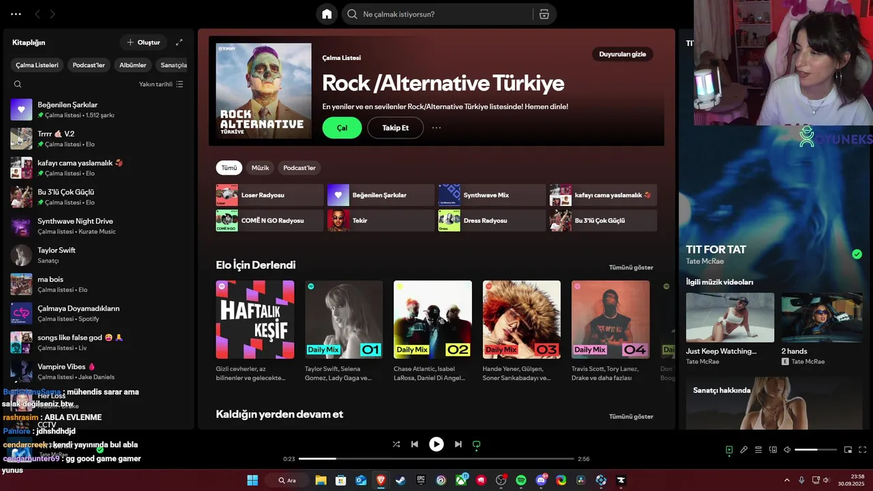Open the mini player
Image resolution: width=873 pixels, height=491 pixels.
pos(848,450)
